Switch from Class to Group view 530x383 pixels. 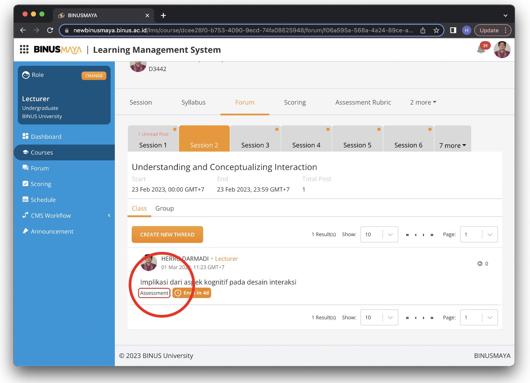click(x=164, y=208)
